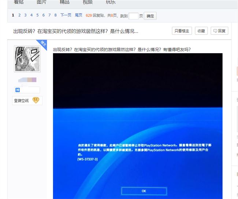Go to page 6 of the thread

pyautogui.click(x=44, y=15)
